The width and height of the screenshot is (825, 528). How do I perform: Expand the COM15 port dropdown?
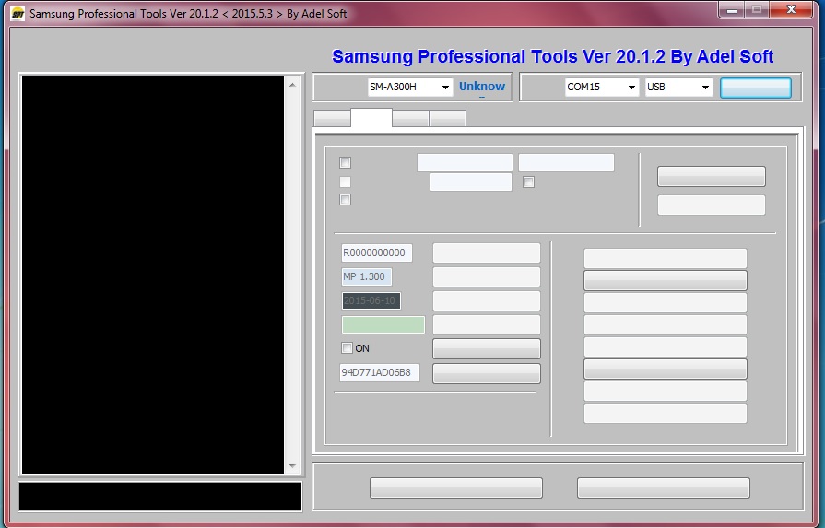602,87
